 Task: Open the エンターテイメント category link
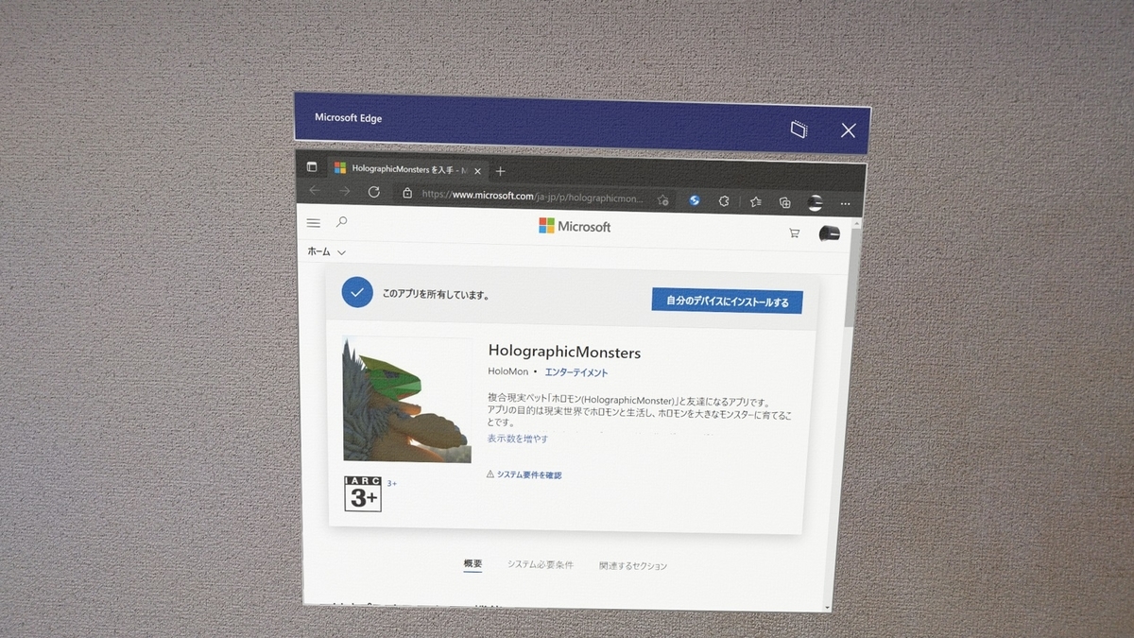(576, 372)
